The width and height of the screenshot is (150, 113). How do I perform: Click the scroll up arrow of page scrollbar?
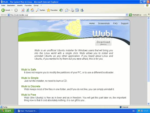point(148,18)
